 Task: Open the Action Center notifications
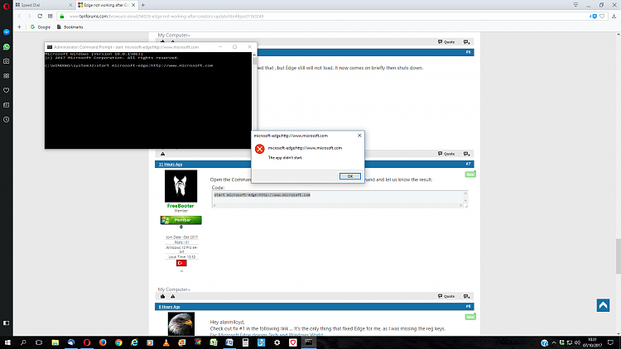tap(610, 342)
